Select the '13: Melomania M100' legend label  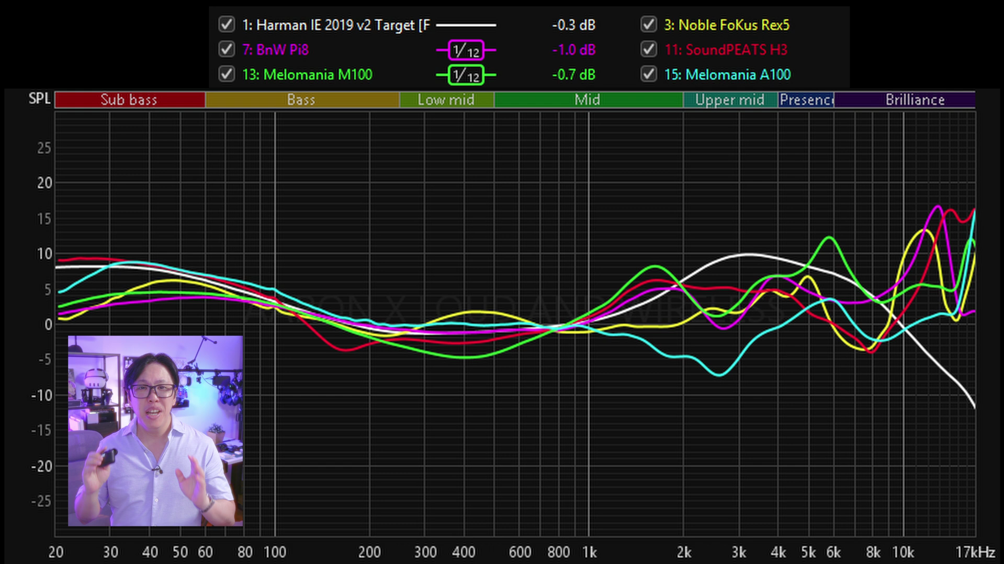pyautogui.click(x=307, y=75)
